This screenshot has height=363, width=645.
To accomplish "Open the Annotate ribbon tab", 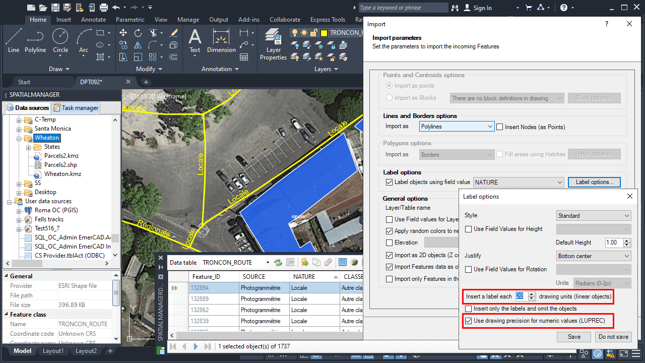I will click(93, 20).
